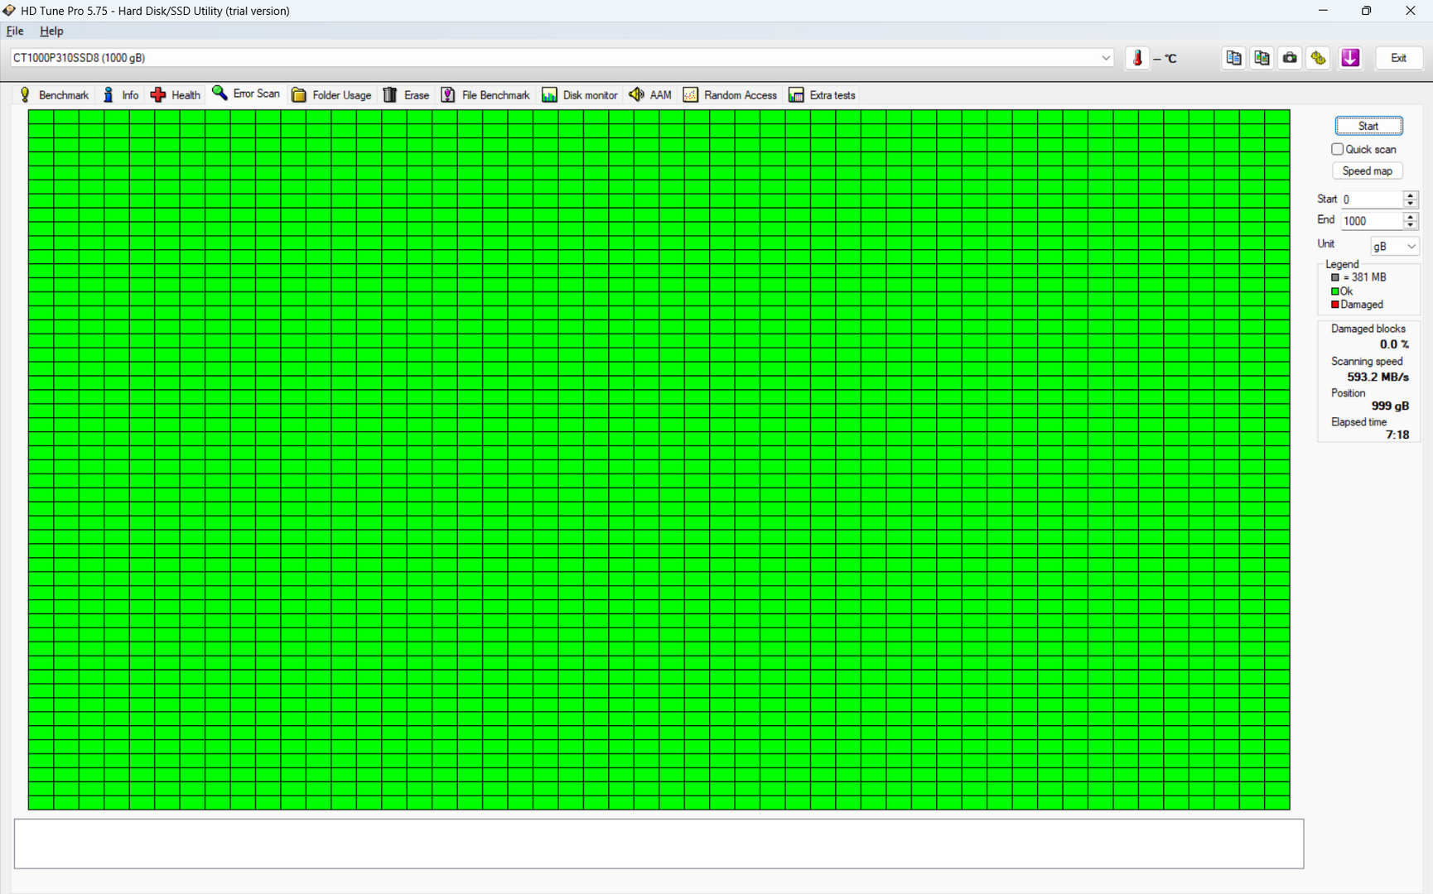The height and width of the screenshot is (894, 1433).
Task: Click the '999 gB' position value
Action: click(x=1390, y=406)
